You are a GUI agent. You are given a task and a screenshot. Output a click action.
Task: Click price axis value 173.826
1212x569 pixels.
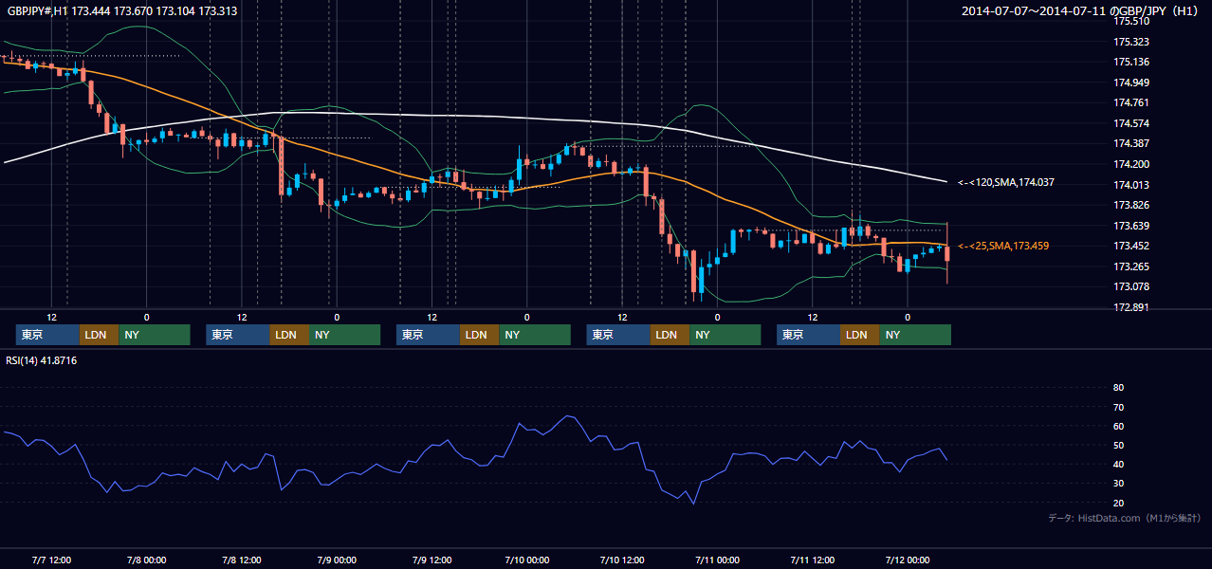(1130, 206)
